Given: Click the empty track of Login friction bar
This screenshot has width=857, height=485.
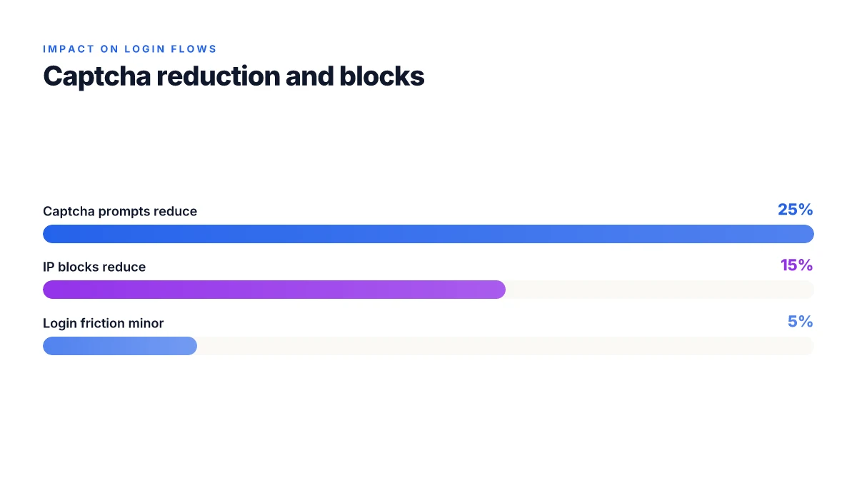Looking at the screenshot, I should [x=506, y=346].
